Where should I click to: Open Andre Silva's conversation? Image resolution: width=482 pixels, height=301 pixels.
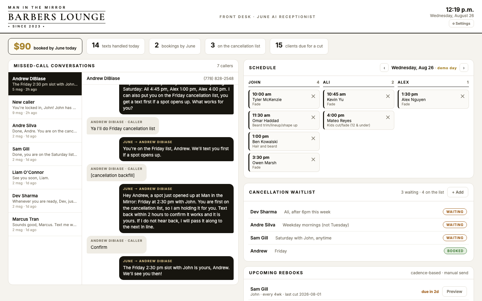click(45, 131)
